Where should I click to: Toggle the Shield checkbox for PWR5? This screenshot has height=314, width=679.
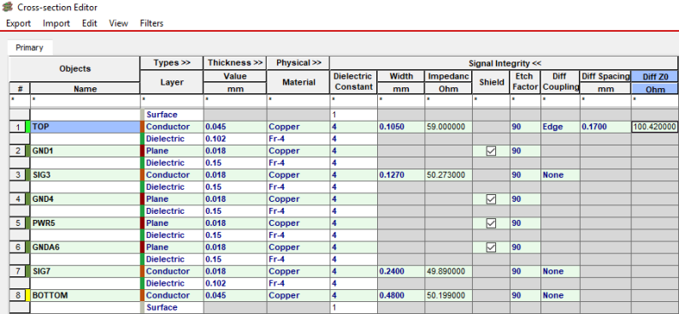[x=491, y=223]
